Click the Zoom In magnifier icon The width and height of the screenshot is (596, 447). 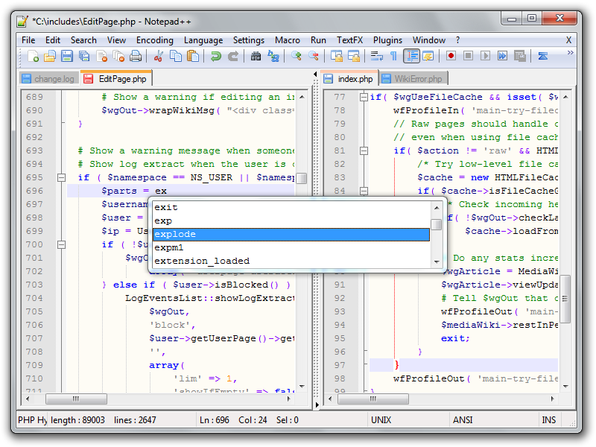(296, 56)
